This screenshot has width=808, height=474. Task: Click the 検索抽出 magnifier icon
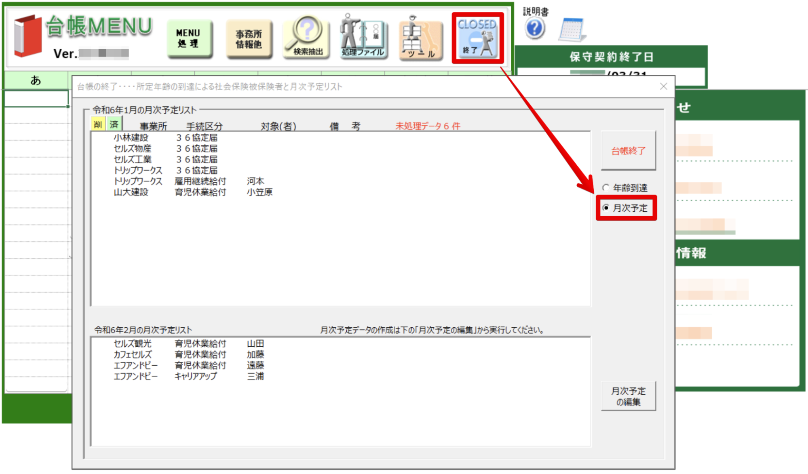[x=306, y=37]
